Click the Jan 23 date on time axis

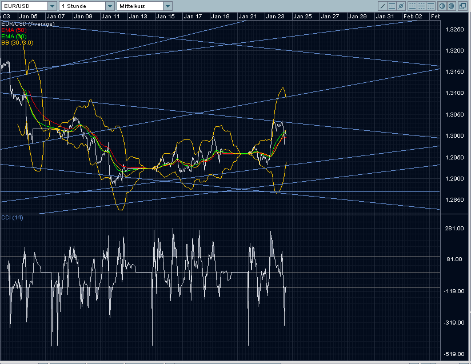point(275,17)
